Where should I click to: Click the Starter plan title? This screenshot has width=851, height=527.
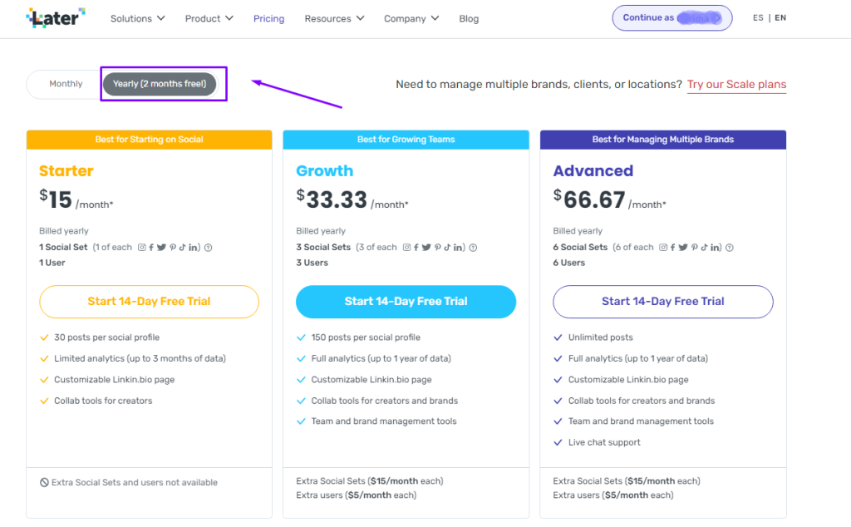tap(66, 171)
